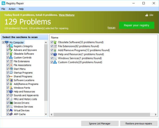Click the Help and Resources question mark icon in results
159x128 pixels.
click(x=55, y=54)
